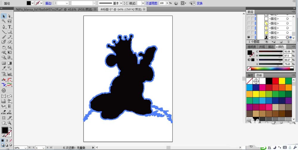Viewport: 298px width, 150px height.
Task: Open the Layers panel flyout menu
Action: pyautogui.click(x=294, y=12)
